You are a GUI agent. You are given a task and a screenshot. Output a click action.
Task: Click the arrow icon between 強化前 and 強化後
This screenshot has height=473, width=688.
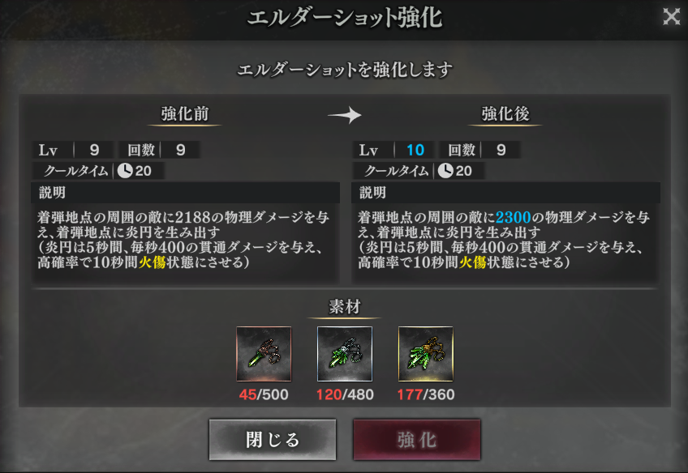tap(345, 115)
